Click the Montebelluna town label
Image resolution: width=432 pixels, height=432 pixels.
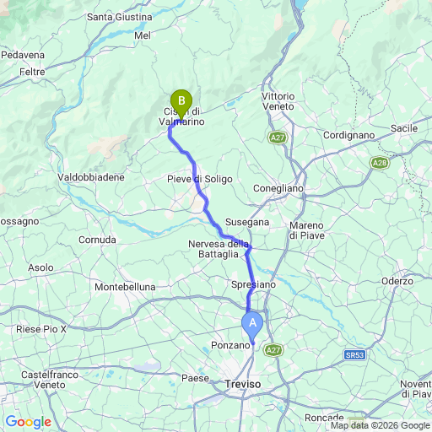pos(125,287)
